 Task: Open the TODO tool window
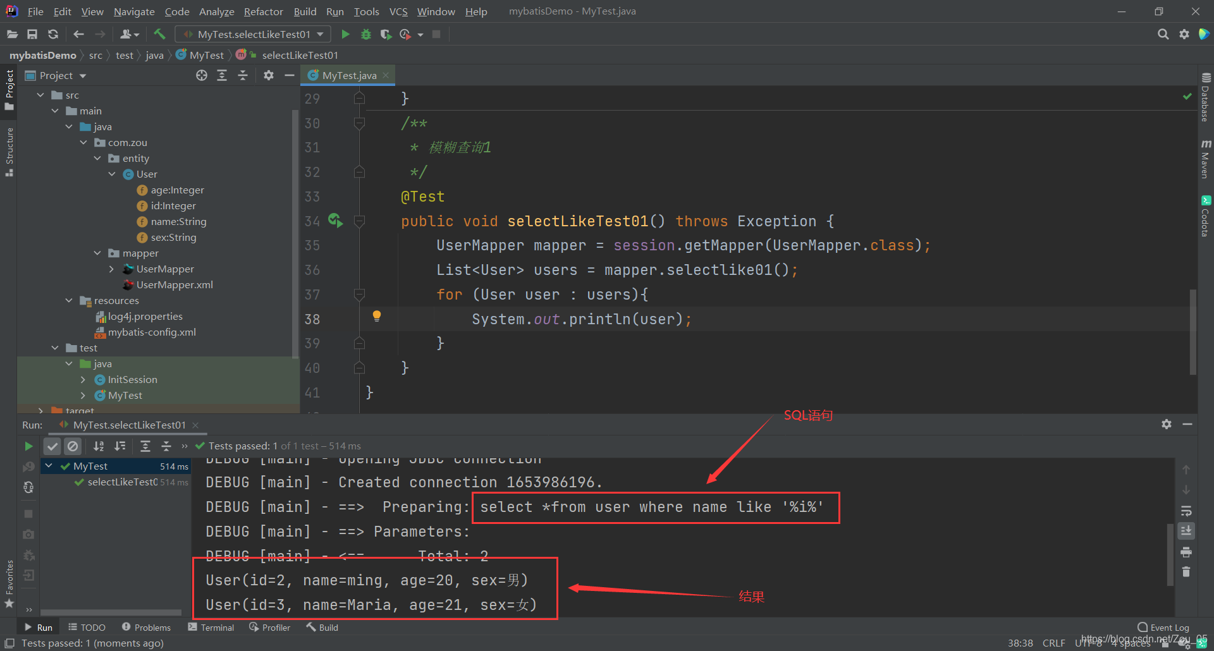click(87, 627)
